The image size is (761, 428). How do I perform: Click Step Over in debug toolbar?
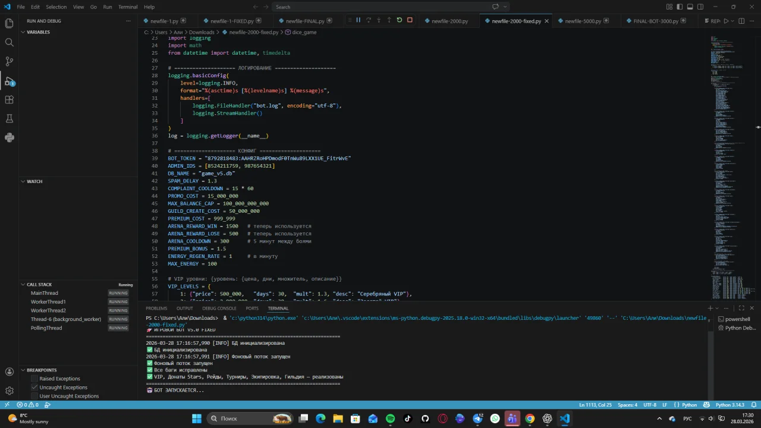pyautogui.click(x=368, y=20)
